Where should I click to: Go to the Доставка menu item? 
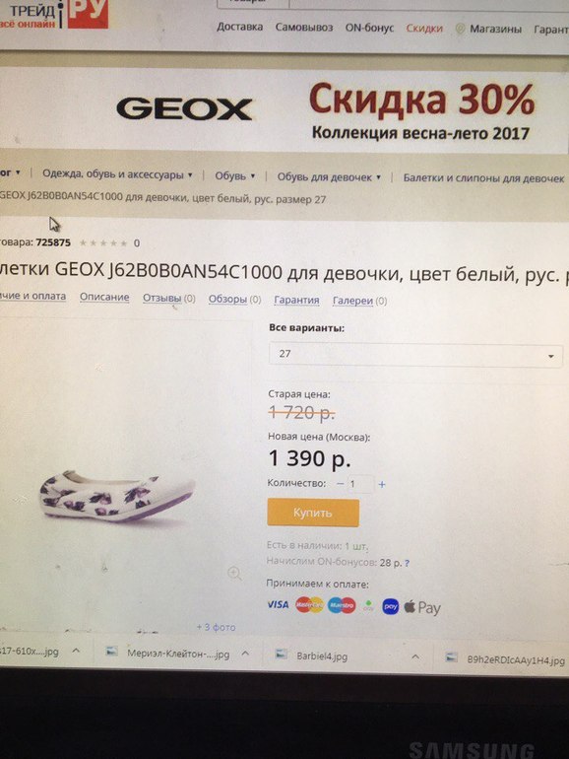[x=240, y=27]
